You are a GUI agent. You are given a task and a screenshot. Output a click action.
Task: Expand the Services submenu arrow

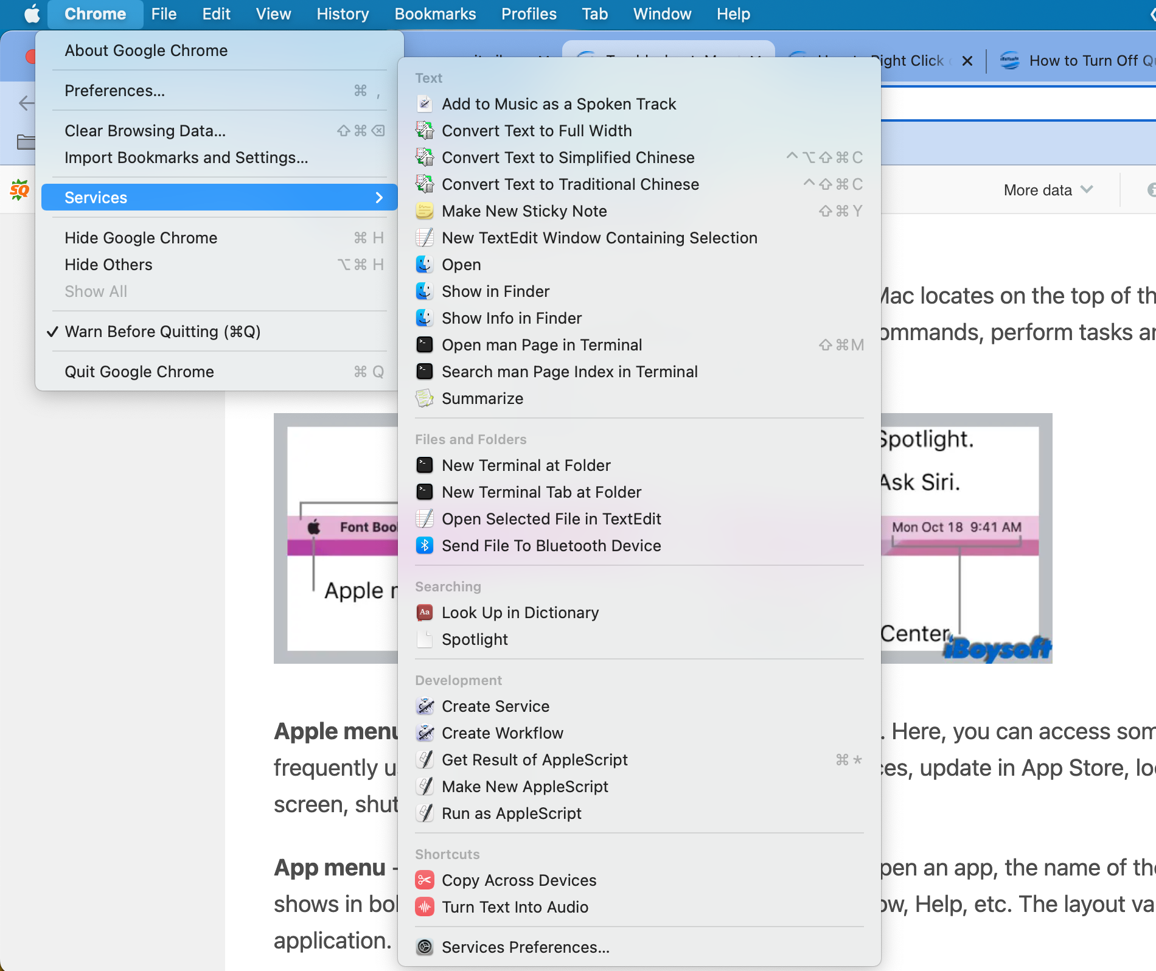[379, 198]
